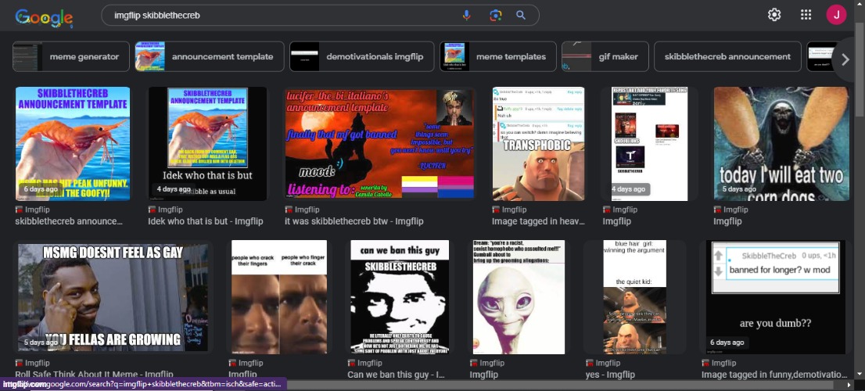The width and height of the screenshot is (865, 391).
Task: Click Imgflip source under lucifer template
Action: pos(306,210)
